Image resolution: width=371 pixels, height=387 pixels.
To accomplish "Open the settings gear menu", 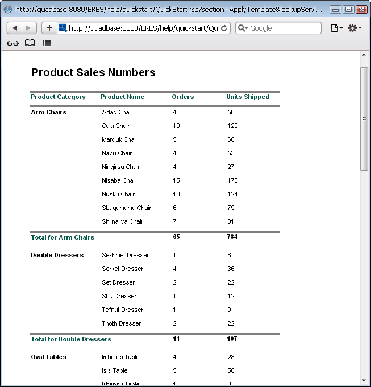I will (x=355, y=28).
